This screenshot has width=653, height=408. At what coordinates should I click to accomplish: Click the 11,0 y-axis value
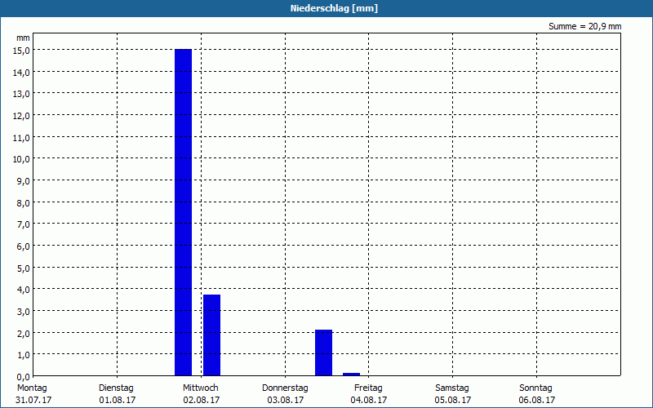pos(21,137)
